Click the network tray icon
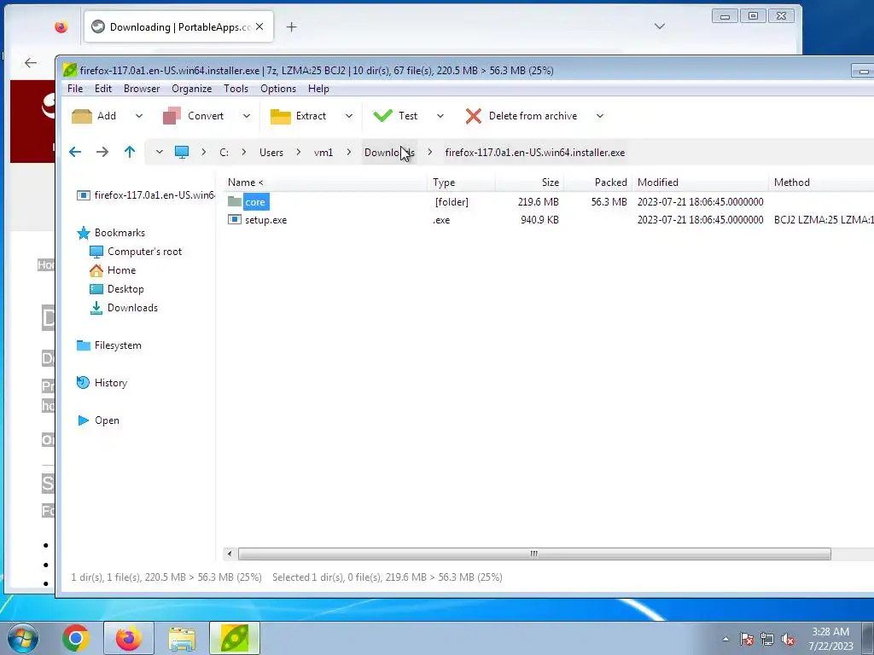 coord(767,640)
